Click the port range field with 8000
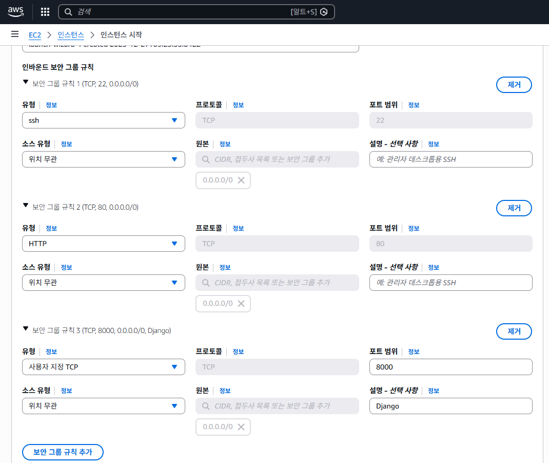Image resolution: width=549 pixels, height=463 pixels. coord(450,367)
